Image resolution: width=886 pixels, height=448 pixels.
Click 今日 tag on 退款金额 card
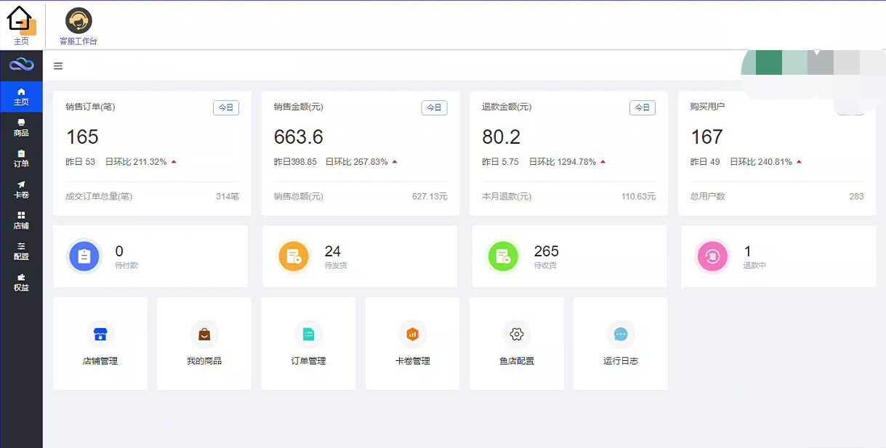tap(643, 107)
